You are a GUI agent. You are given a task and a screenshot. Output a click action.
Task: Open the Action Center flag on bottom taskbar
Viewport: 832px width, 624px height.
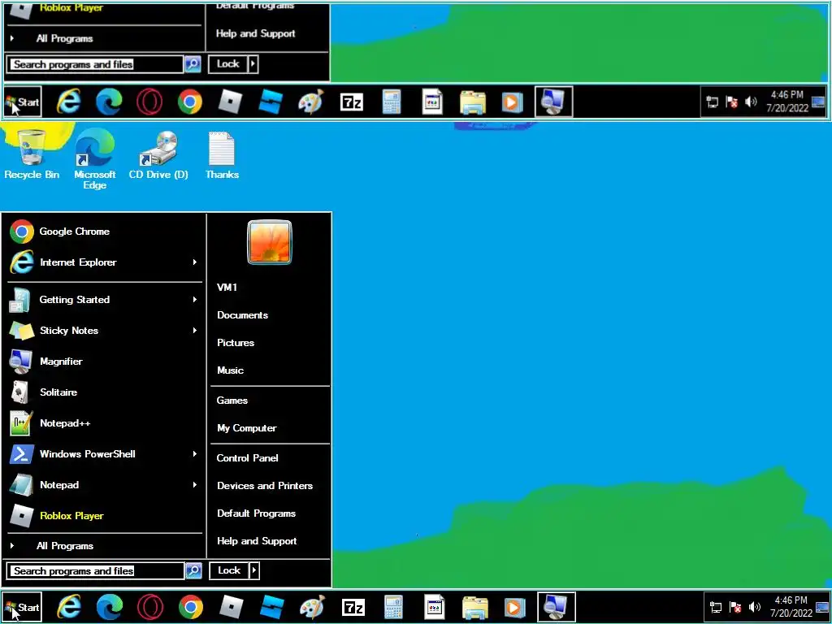(734, 607)
